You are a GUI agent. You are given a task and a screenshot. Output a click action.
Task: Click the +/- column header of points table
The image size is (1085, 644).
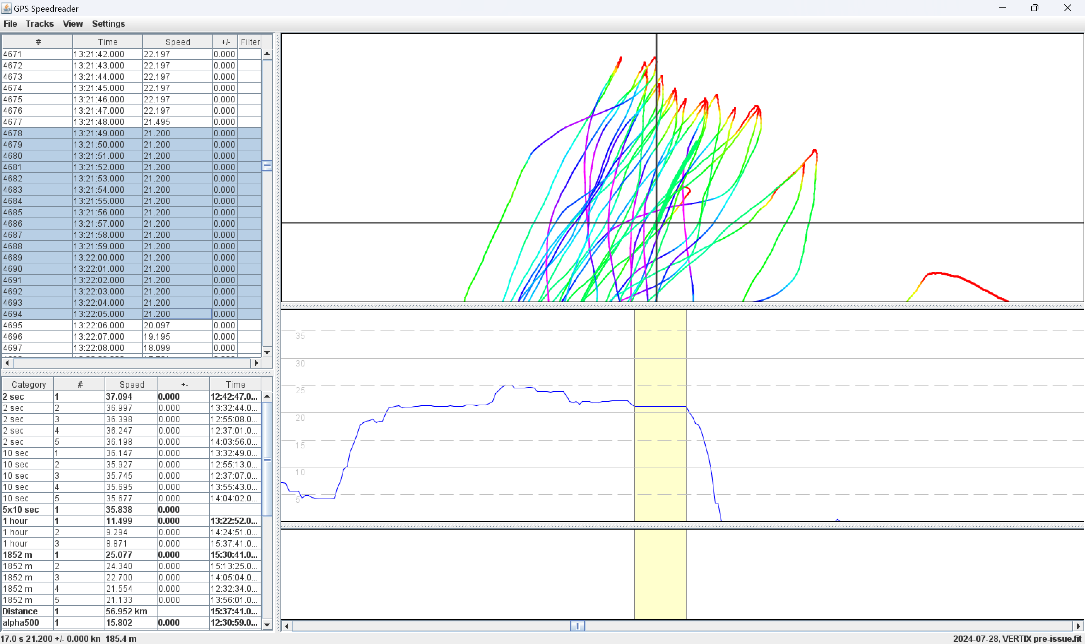[225, 42]
